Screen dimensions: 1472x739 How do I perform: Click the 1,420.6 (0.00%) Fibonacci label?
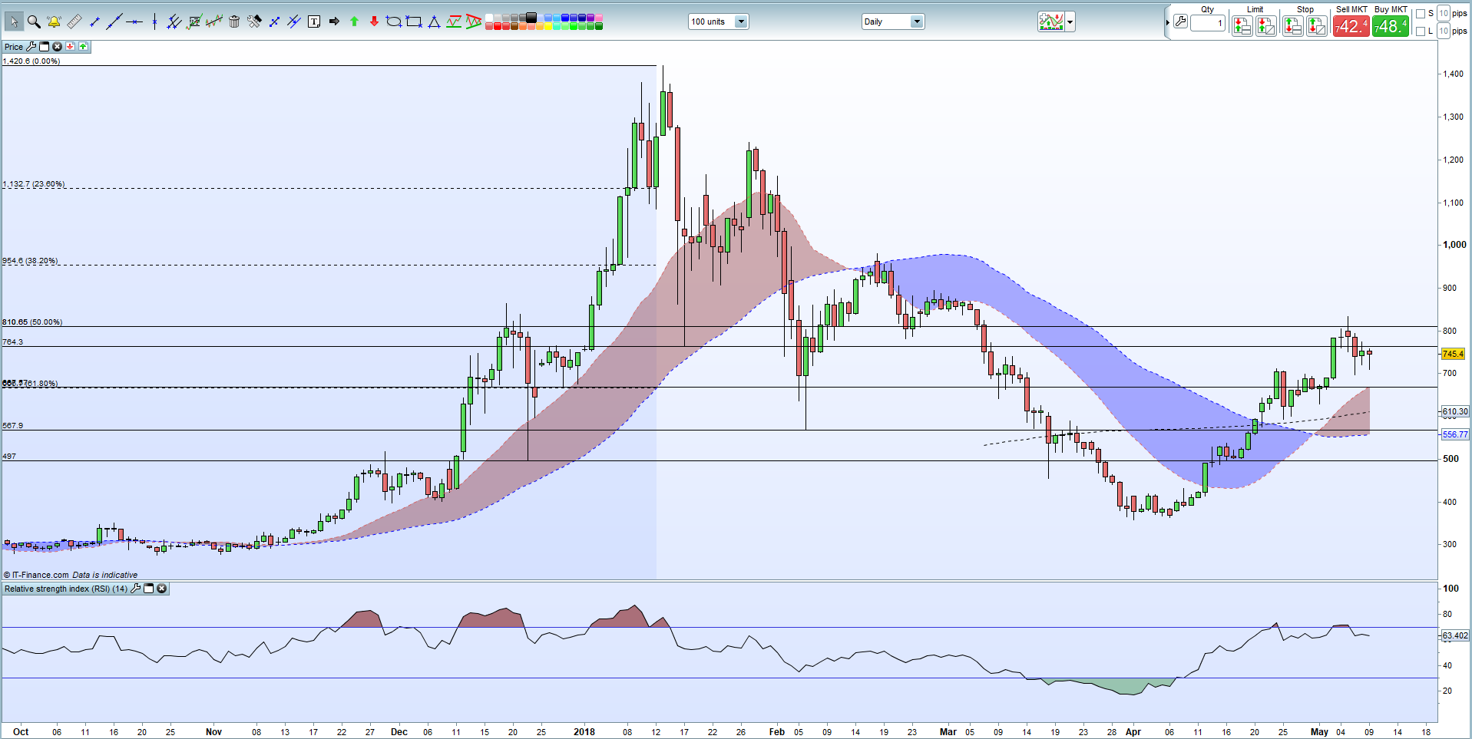[x=31, y=61]
